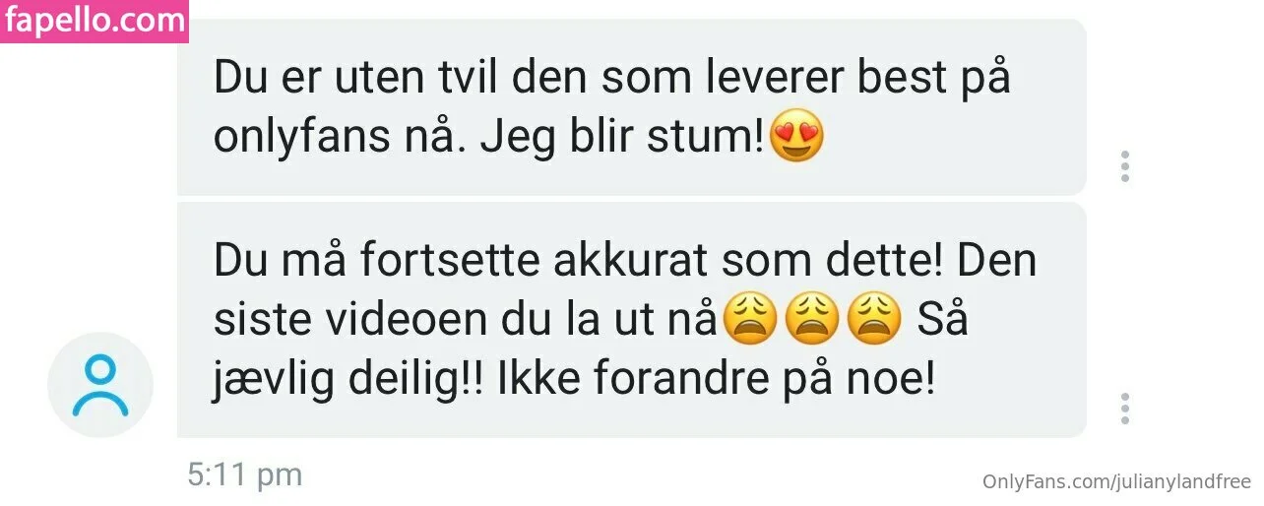The height and width of the screenshot is (506, 1264).
Task: Open the OnlyFans.com/julianylandfree link
Action: pos(1117,481)
